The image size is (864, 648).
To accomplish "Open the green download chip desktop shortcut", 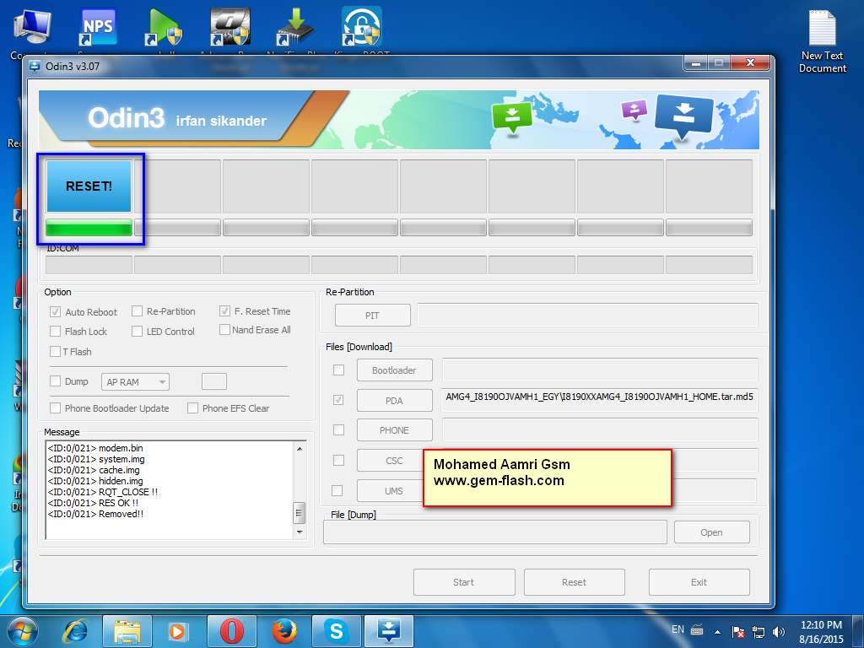I will [295, 27].
